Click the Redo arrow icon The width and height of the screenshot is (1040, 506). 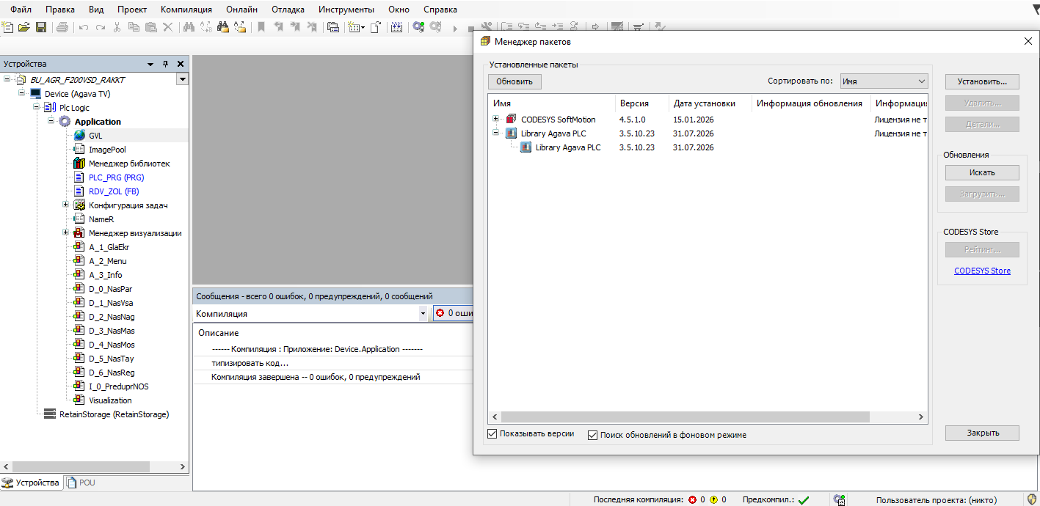tap(101, 27)
